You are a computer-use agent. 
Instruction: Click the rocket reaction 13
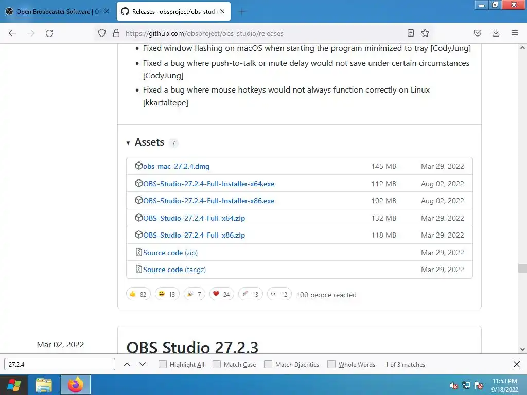251,294
